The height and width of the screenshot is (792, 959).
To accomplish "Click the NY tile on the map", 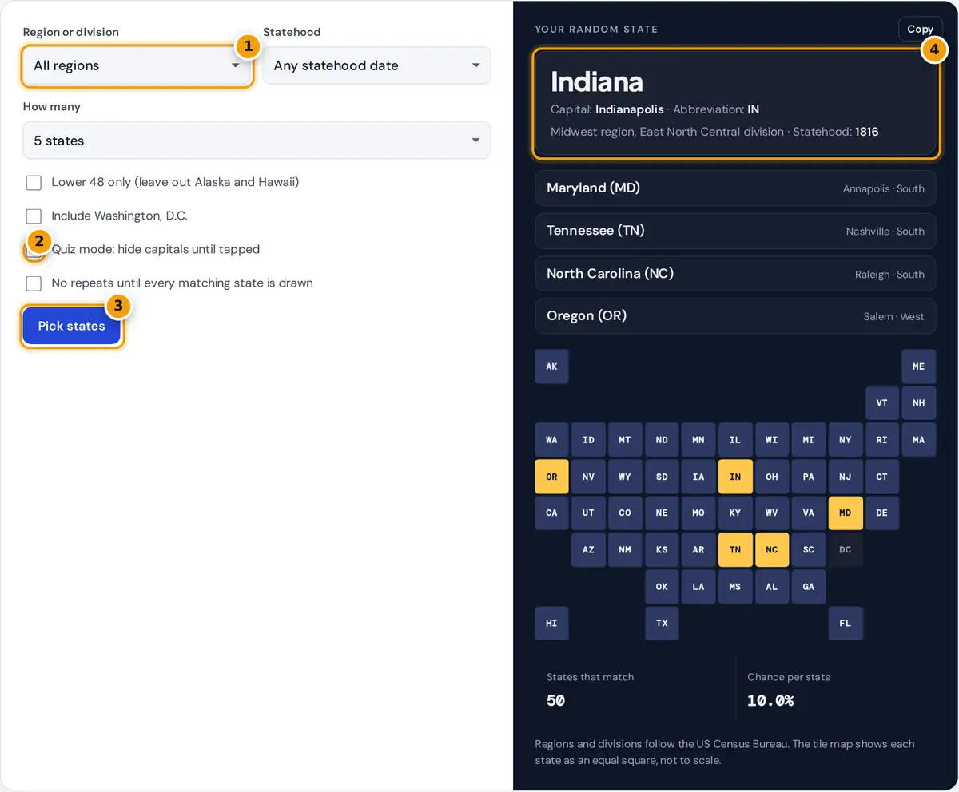I will click(x=845, y=440).
